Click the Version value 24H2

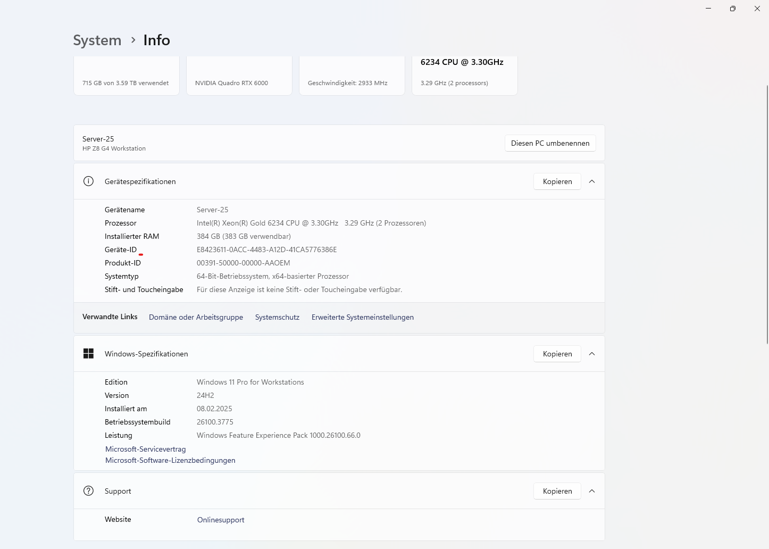click(205, 395)
